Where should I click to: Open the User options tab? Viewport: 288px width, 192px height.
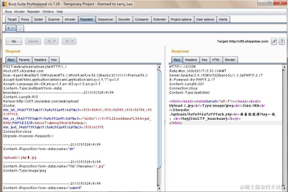click(205, 19)
